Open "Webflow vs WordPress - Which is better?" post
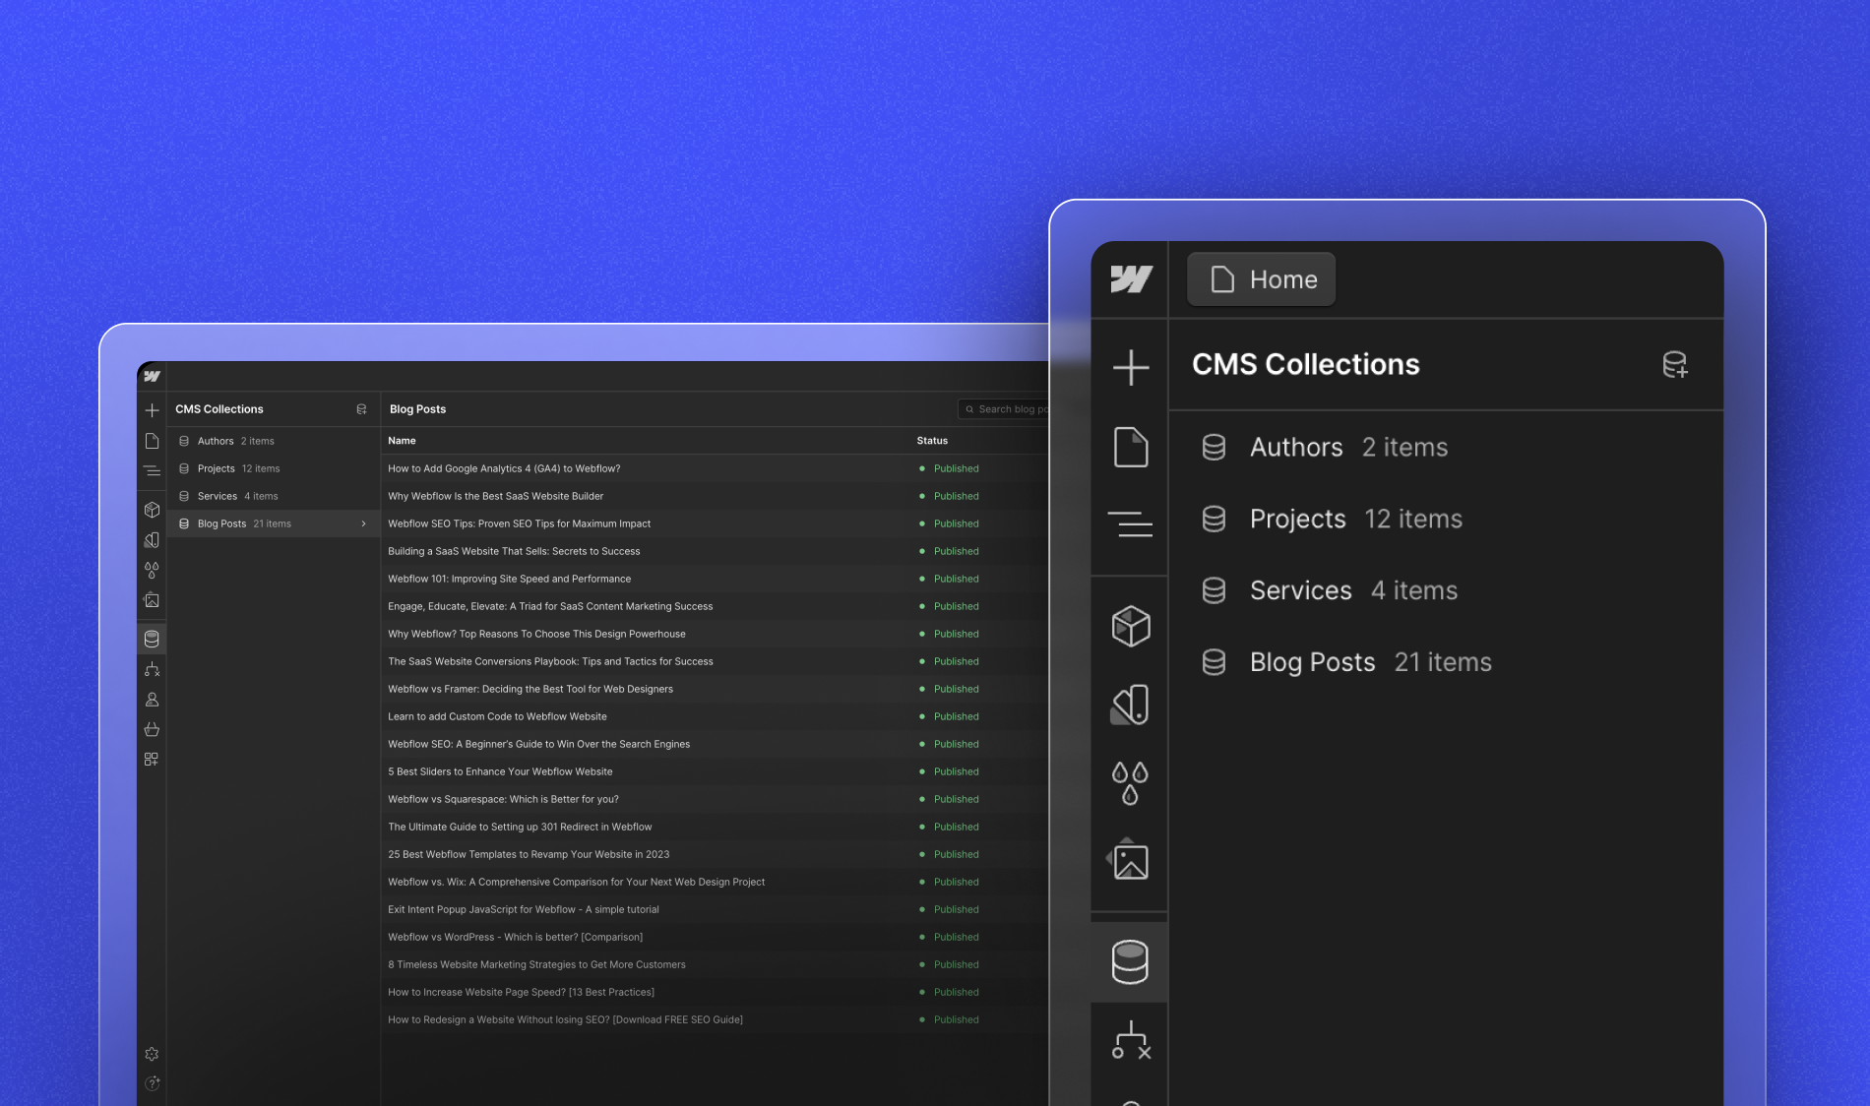The width and height of the screenshot is (1870, 1106). coord(515,937)
